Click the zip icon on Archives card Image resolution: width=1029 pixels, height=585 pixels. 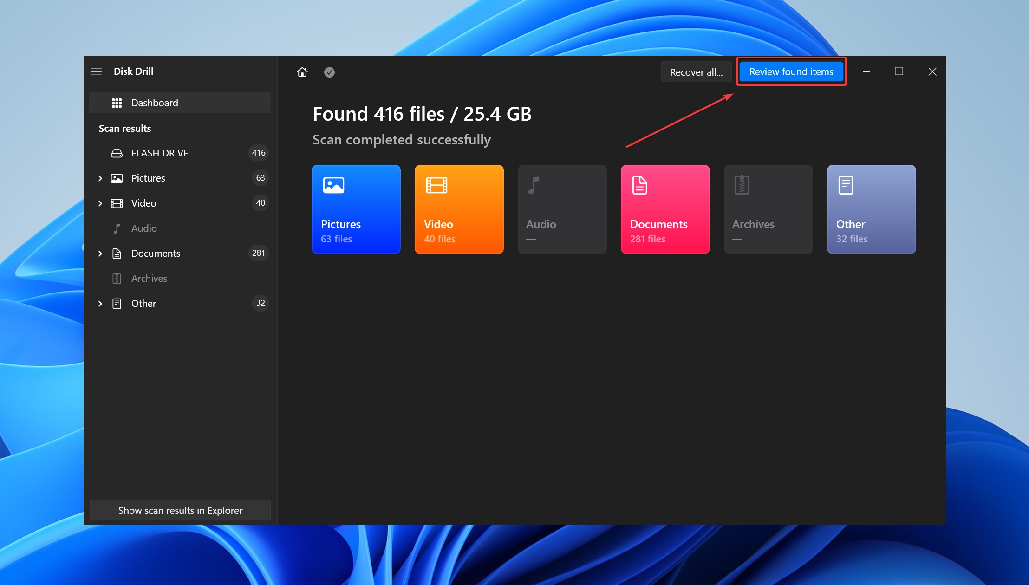pyautogui.click(x=742, y=185)
